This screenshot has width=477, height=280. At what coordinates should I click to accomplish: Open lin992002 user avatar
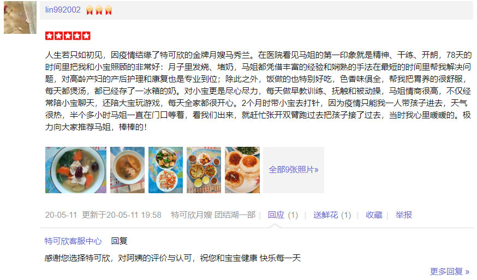tap(20, 17)
